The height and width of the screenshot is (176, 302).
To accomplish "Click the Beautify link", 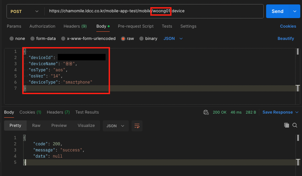I will (x=286, y=39).
